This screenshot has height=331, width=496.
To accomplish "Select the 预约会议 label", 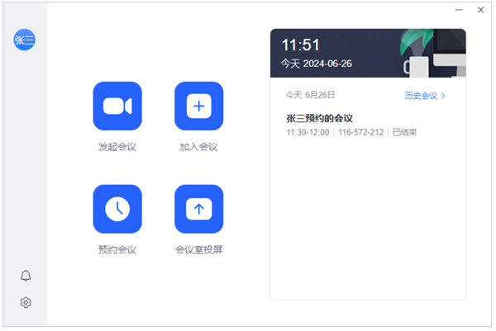I will pyautogui.click(x=117, y=249).
